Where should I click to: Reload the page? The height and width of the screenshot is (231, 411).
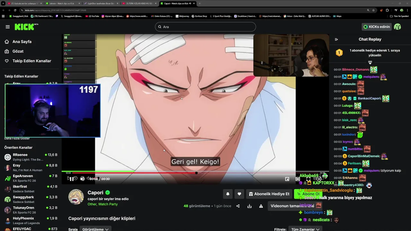point(16,10)
